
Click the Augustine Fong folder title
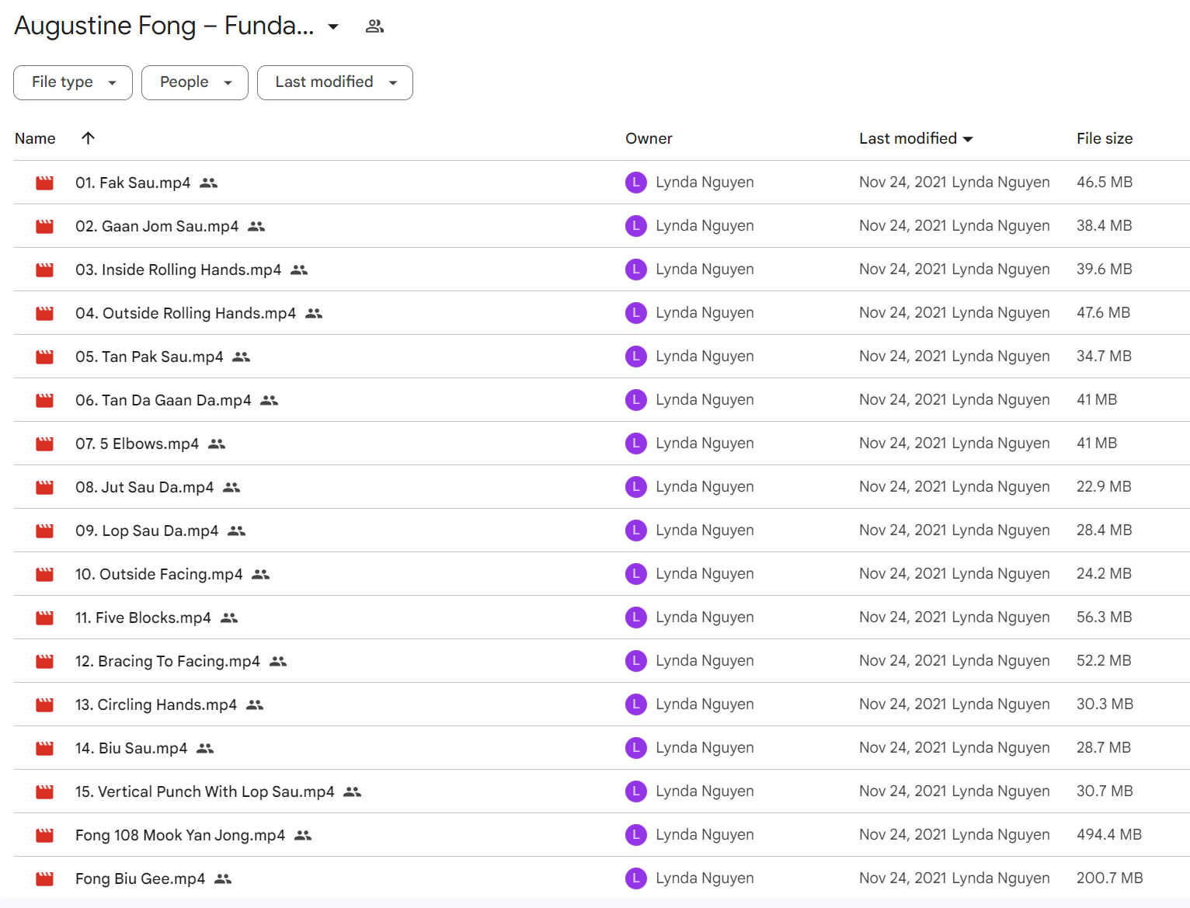(164, 26)
